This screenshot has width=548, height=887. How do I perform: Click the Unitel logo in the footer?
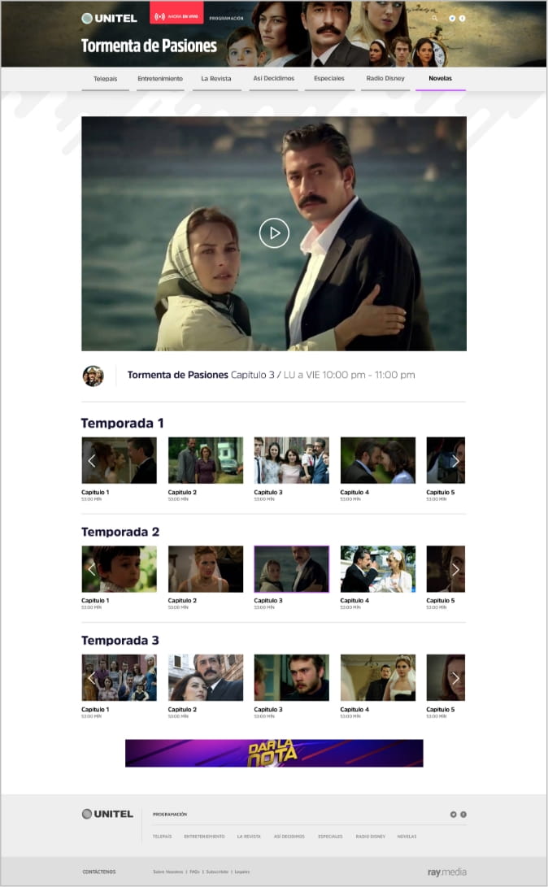click(x=107, y=814)
